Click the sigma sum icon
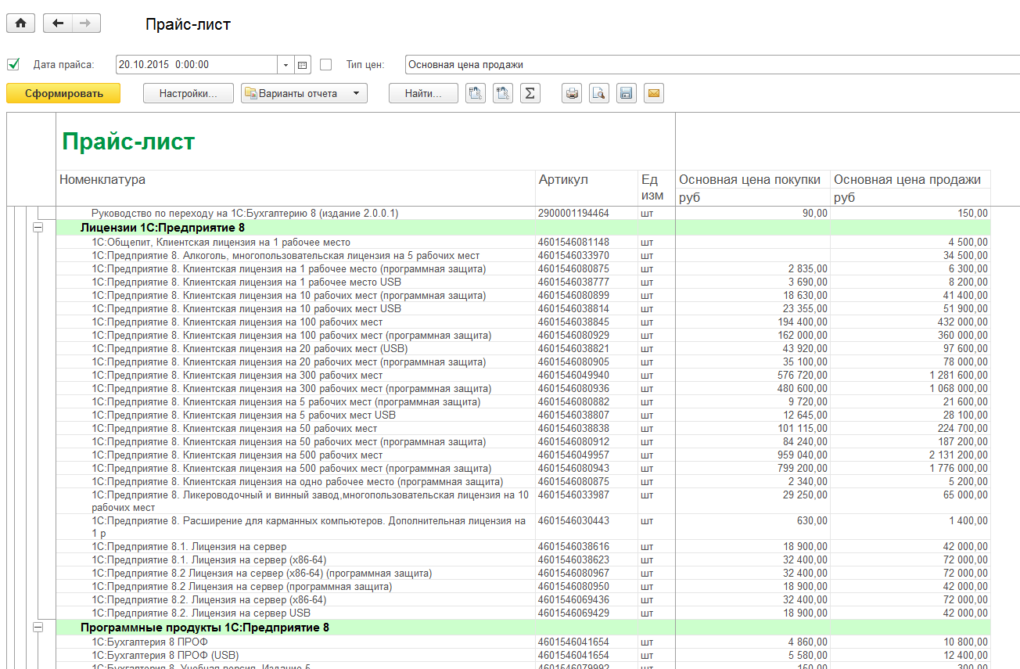Image resolution: width=1020 pixels, height=669 pixels. 530,94
